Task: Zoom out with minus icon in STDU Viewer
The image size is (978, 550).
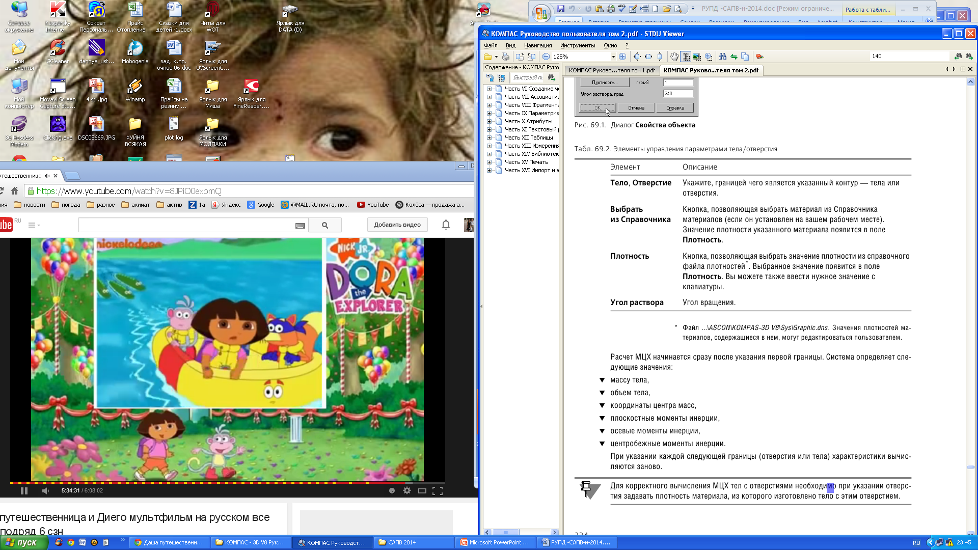Action: [x=546, y=57]
